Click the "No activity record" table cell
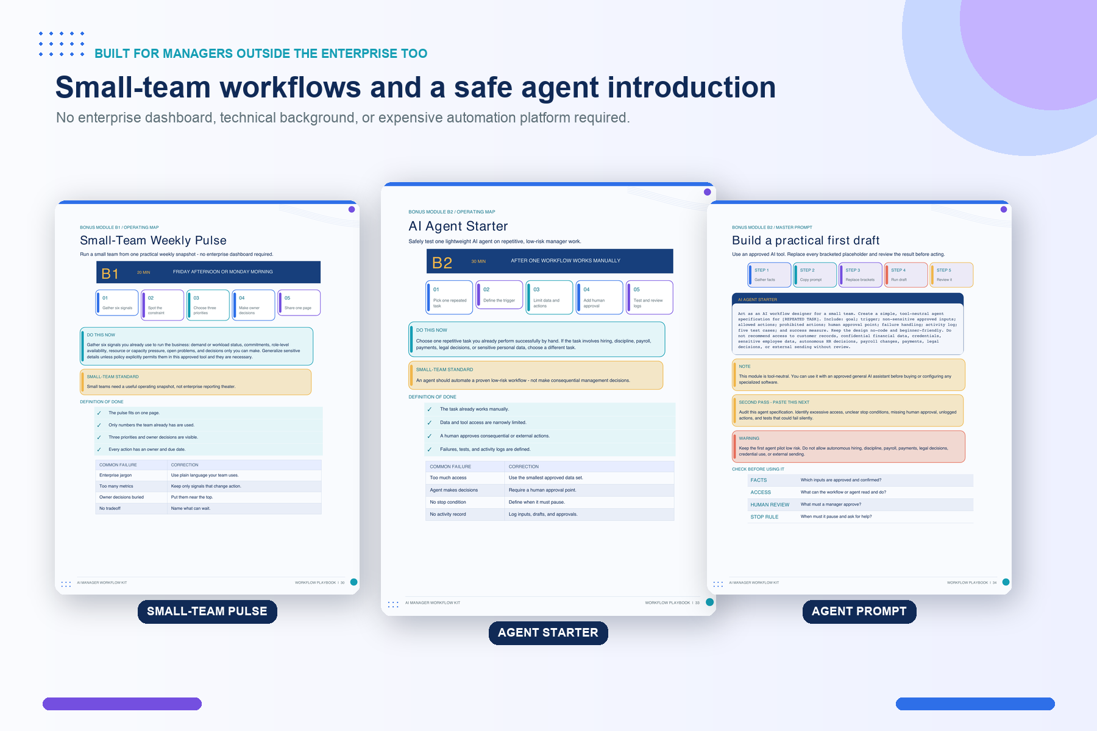The image size is (1097, 731). click(x=465, y=514)
